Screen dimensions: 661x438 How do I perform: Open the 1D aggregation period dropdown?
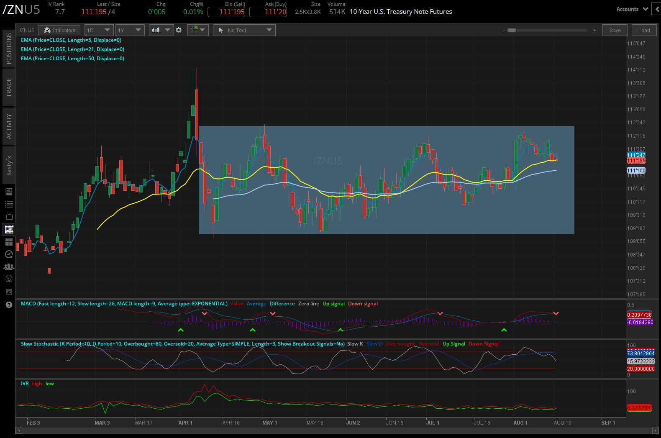coord(99,30)
